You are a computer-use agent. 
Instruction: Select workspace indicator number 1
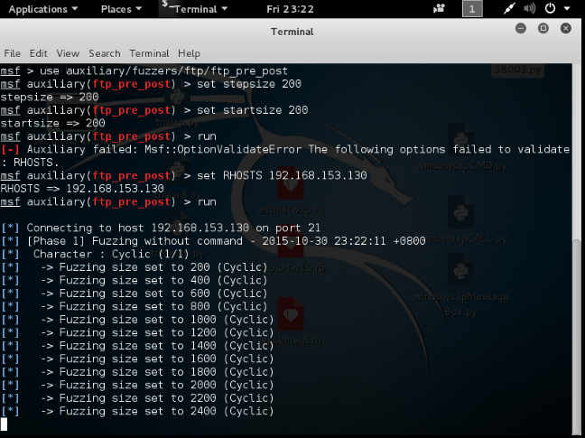pyautogui.click(x=472, y=9)
